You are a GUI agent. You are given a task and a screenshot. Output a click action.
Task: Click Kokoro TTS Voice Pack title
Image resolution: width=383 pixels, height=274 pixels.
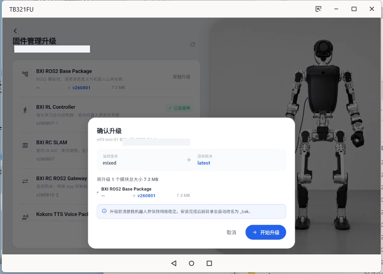point(62,214)
